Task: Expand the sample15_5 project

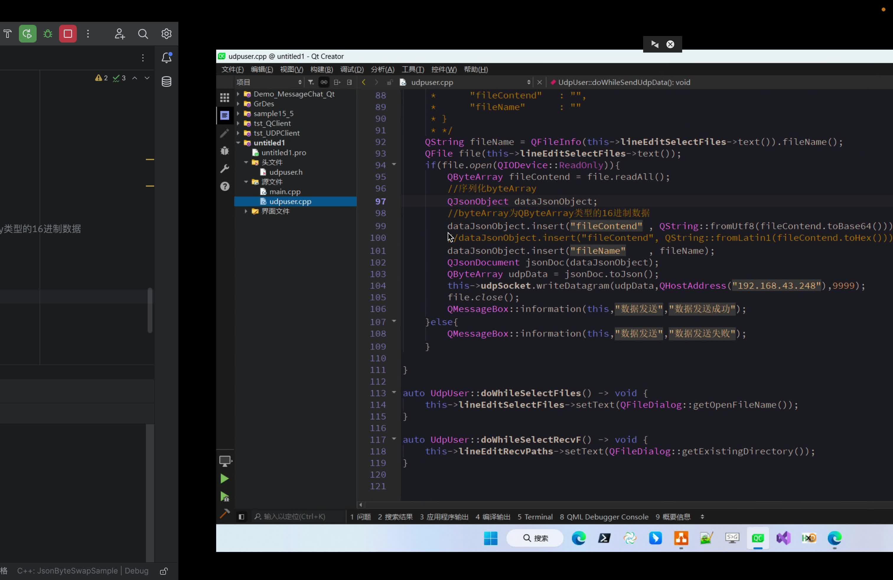Action: pos(238,113)
